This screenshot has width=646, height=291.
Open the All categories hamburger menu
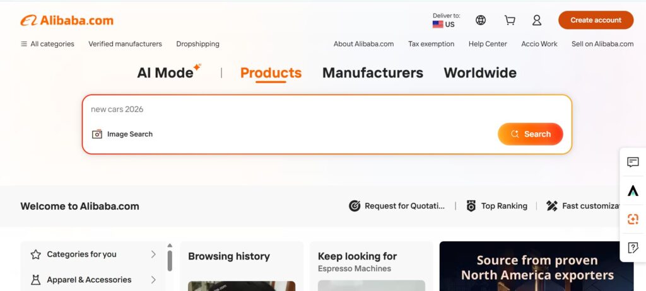(47, 43)
